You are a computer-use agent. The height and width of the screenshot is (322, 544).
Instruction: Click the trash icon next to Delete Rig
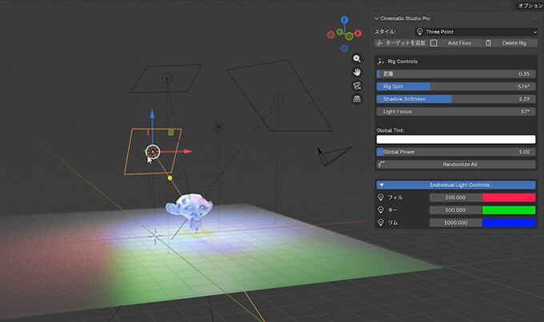point(488,43)
